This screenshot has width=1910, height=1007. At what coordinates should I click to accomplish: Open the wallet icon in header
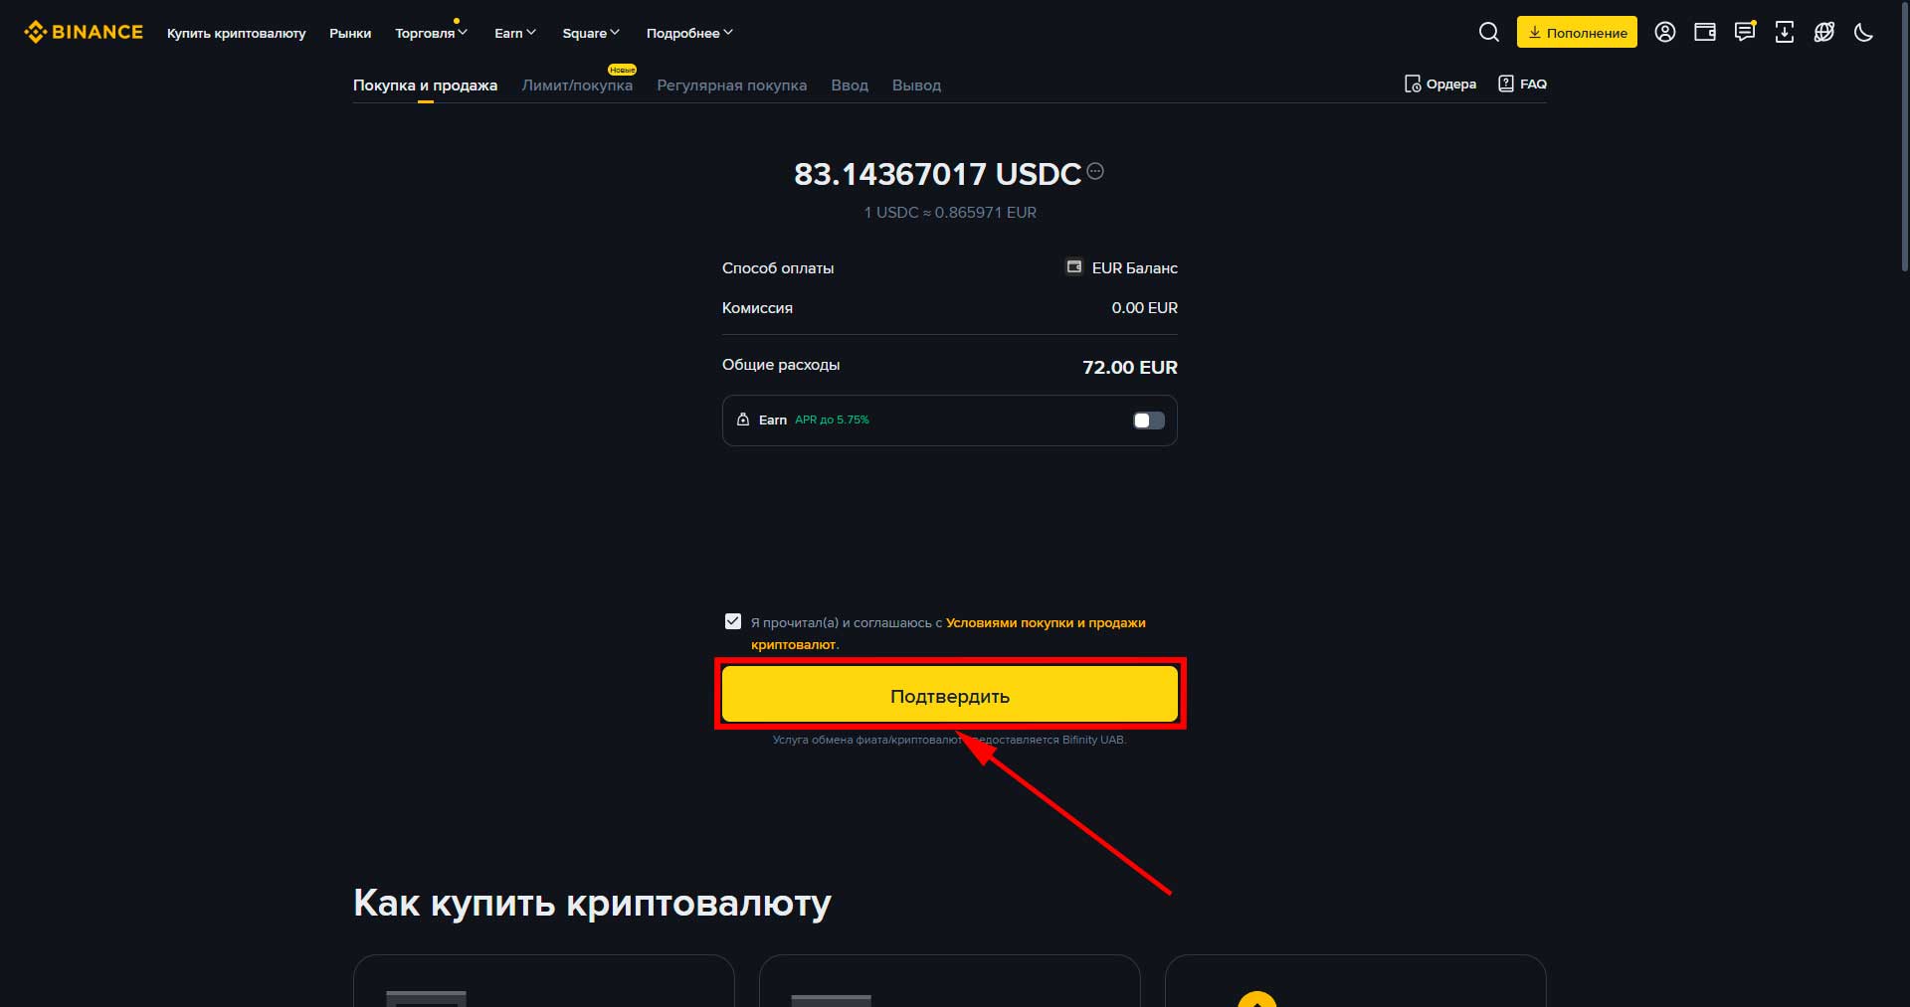1704,32
